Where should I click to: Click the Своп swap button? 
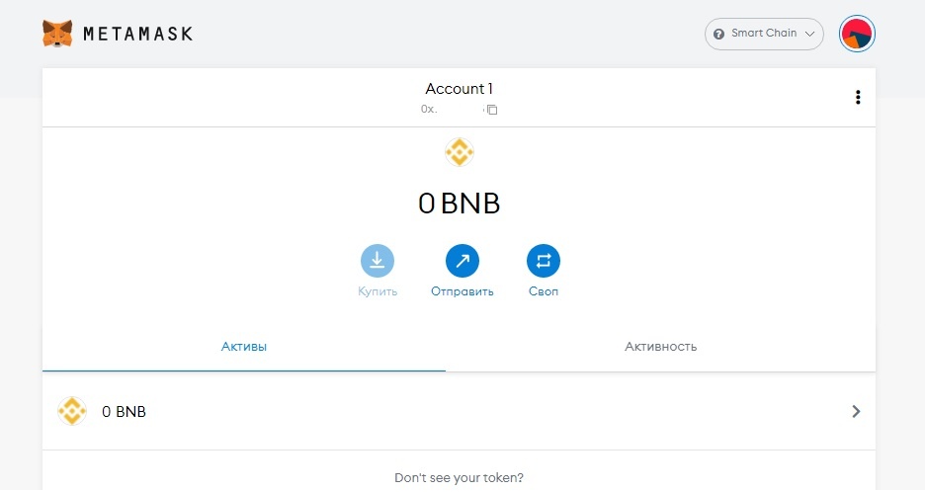tap(544, 261)
